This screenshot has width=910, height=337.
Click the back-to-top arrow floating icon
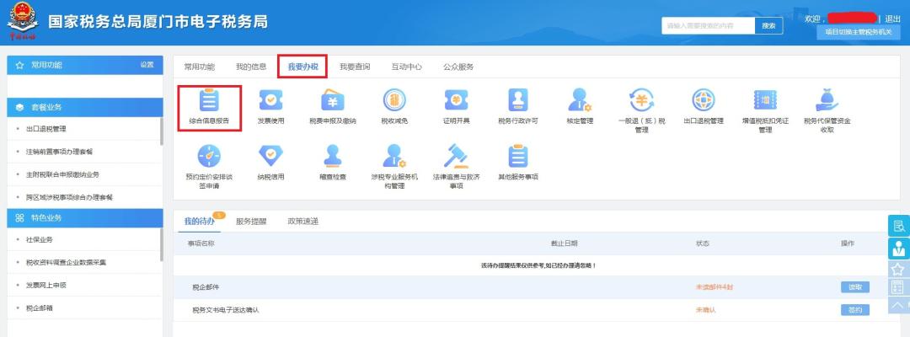(898, 305)
